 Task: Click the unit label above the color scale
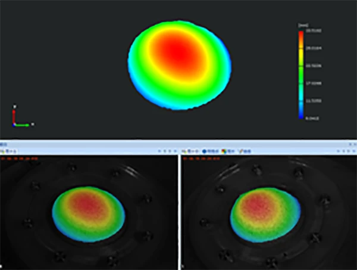coord(303,25)
